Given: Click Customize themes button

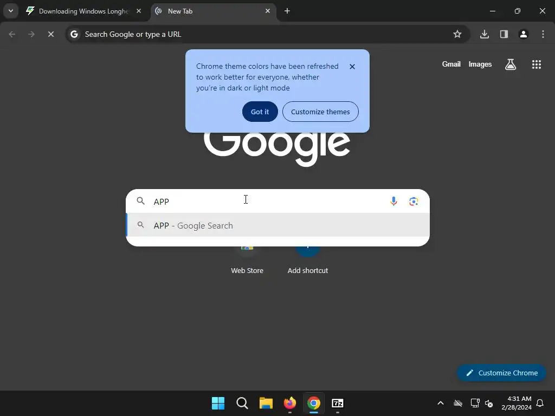Looking at the screenshot, I should (x=320, y=112).
